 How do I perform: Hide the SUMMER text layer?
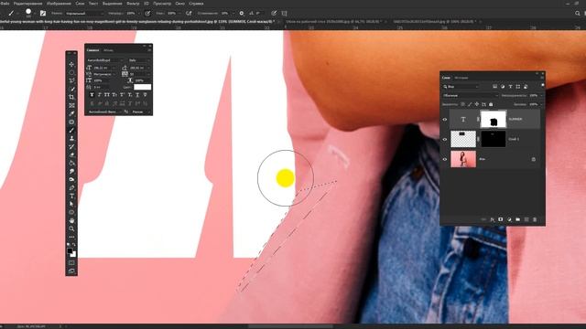click(445, 120)
